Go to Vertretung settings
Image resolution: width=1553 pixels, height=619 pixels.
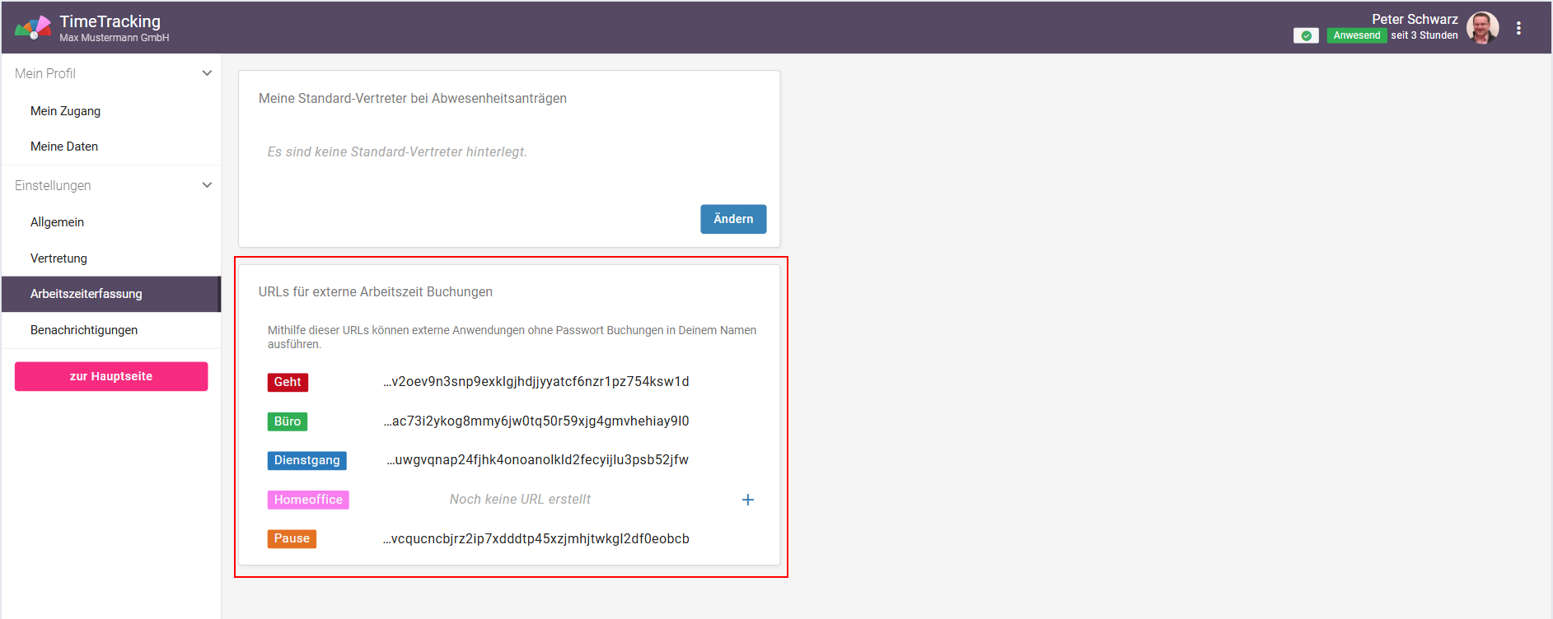58,258
